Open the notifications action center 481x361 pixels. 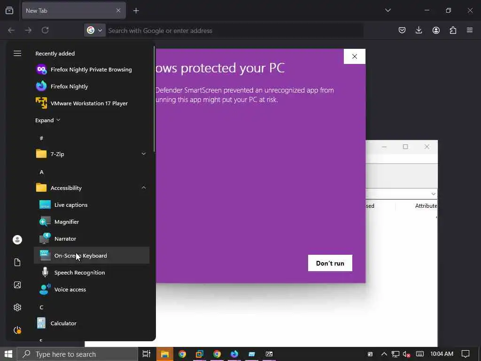(465, 354)
